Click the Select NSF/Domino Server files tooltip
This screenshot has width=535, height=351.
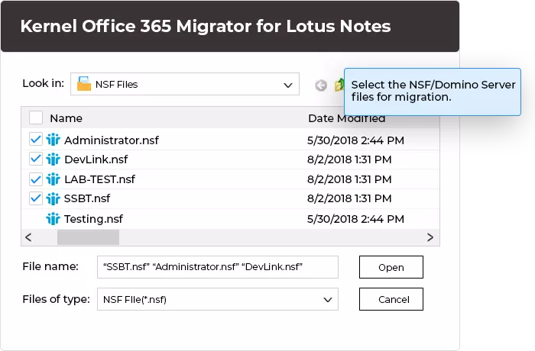433,92
